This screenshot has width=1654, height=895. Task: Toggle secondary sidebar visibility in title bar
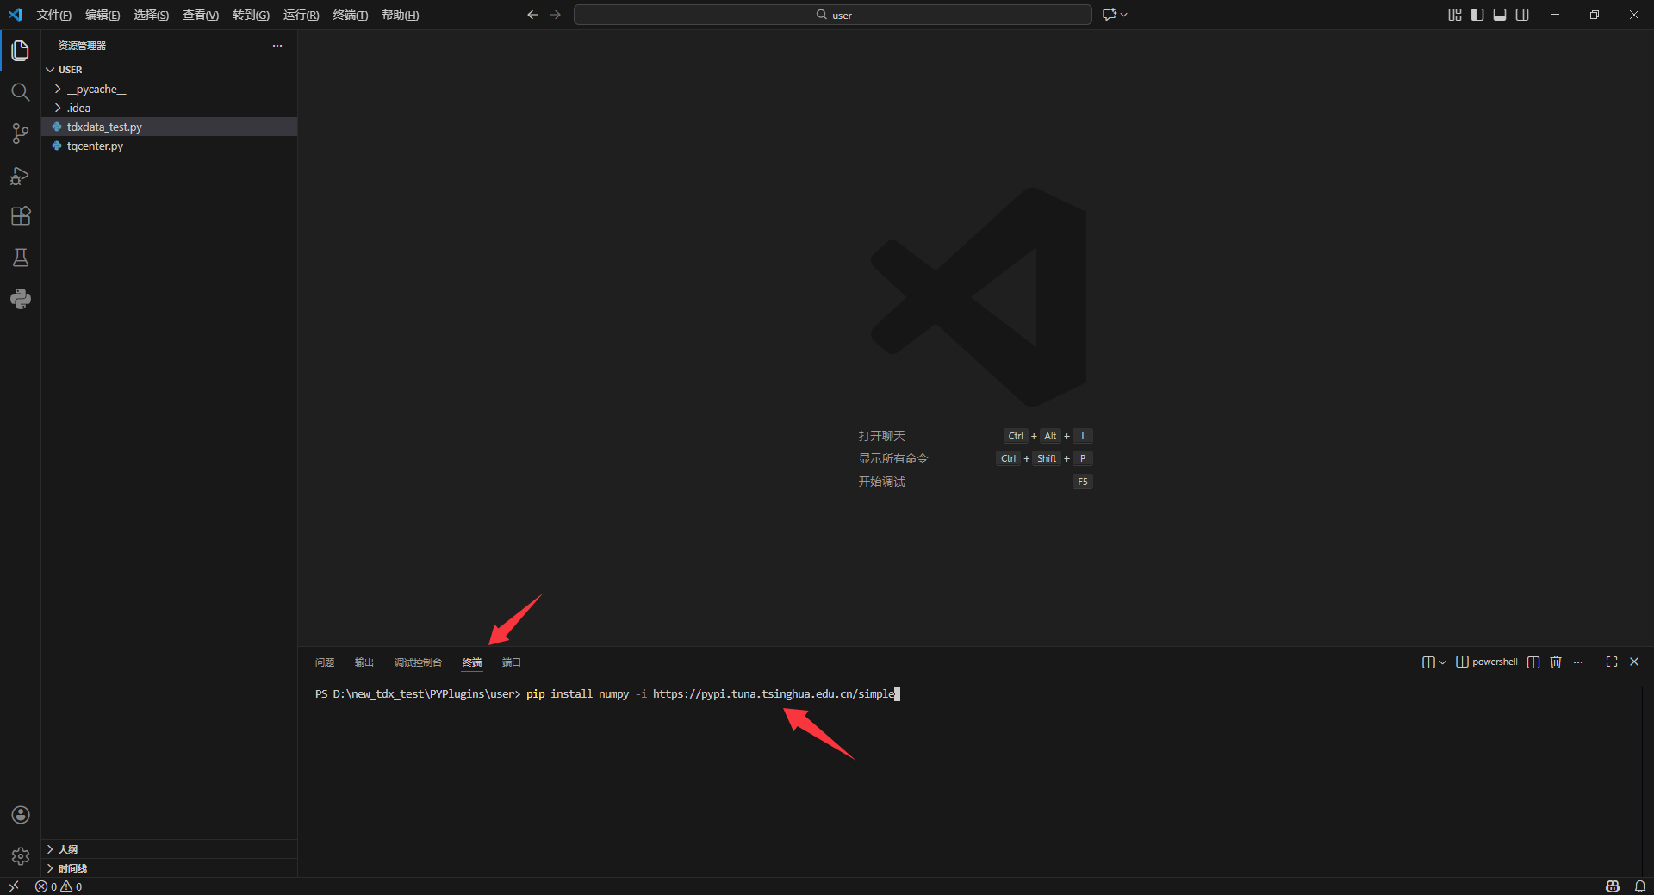[x=1522, y=15]
